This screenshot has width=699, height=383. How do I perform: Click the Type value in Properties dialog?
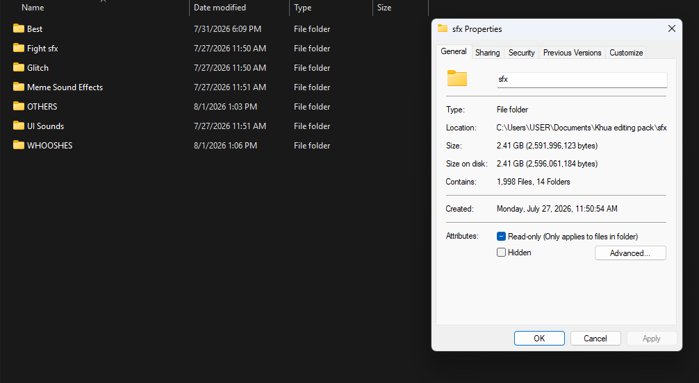pos(512,110)
